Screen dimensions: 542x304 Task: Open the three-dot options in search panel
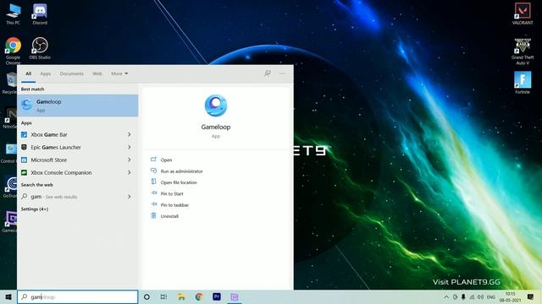click(282, 73)
